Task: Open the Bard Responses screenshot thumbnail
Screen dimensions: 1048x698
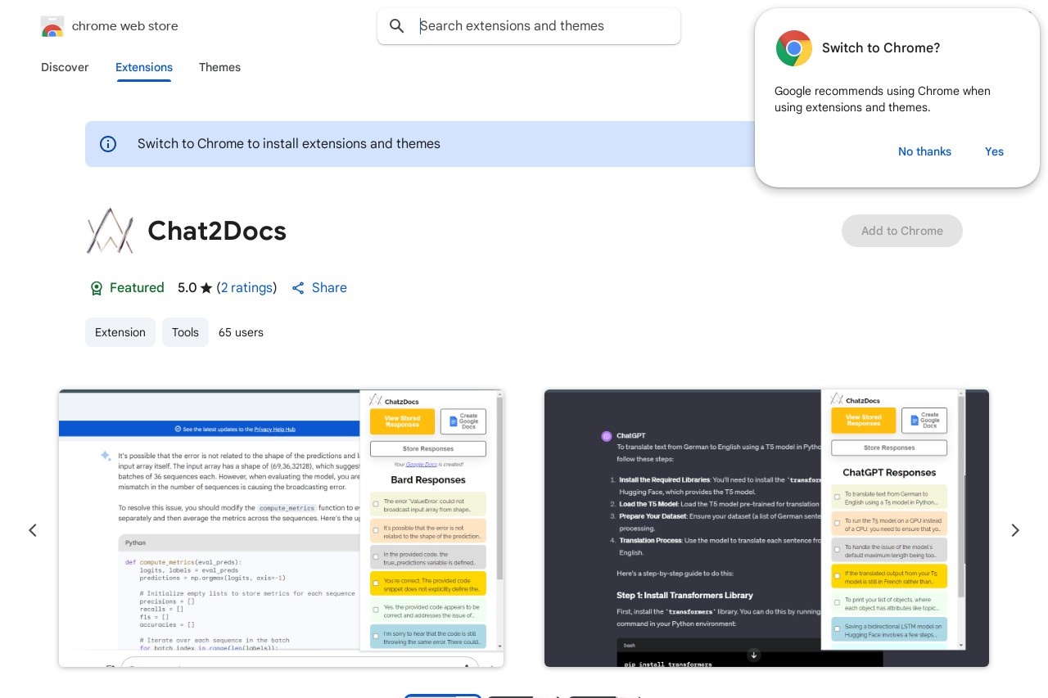Action: pyautogui.click(x=281, y=528)
